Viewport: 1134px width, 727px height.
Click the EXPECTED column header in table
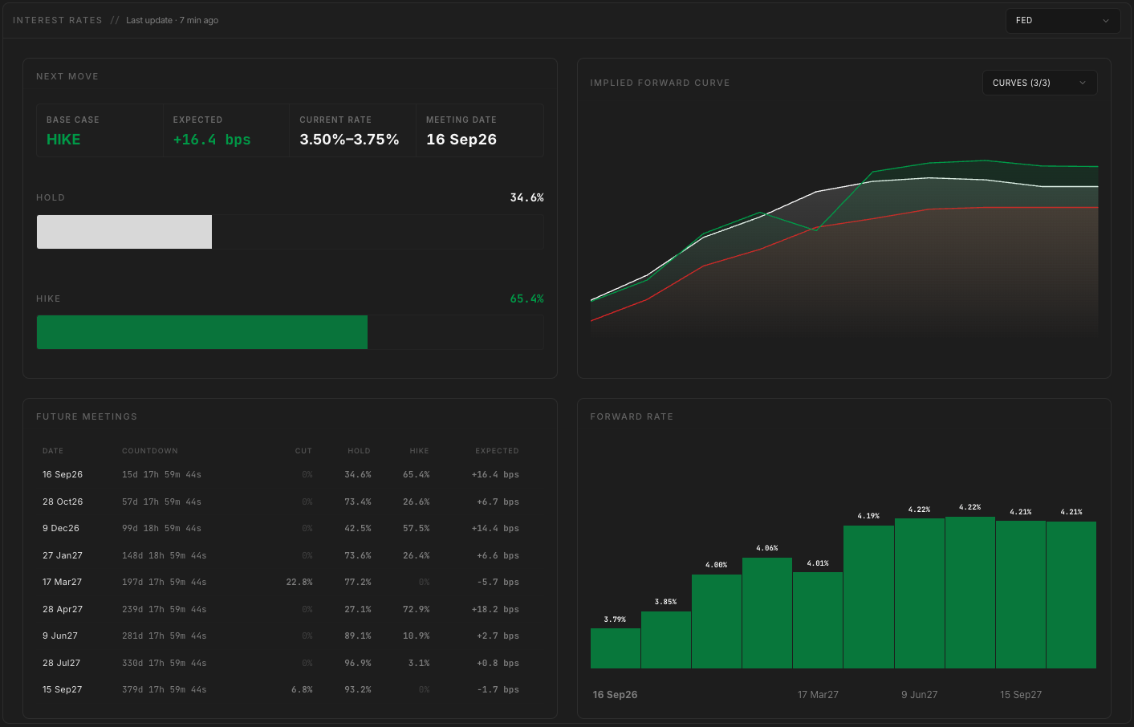(497, 451)
